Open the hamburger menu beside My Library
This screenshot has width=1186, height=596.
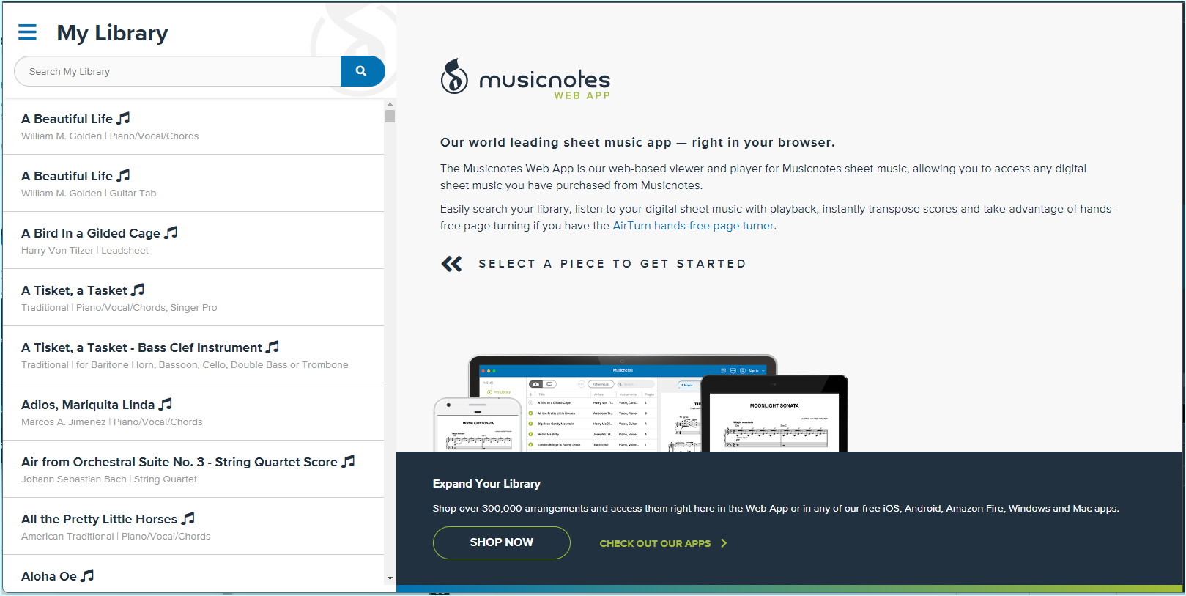click(x=27, y=32)
